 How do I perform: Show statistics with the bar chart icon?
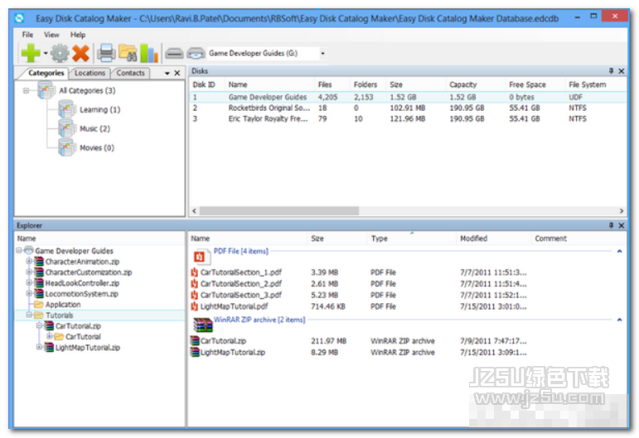(148, 53)
